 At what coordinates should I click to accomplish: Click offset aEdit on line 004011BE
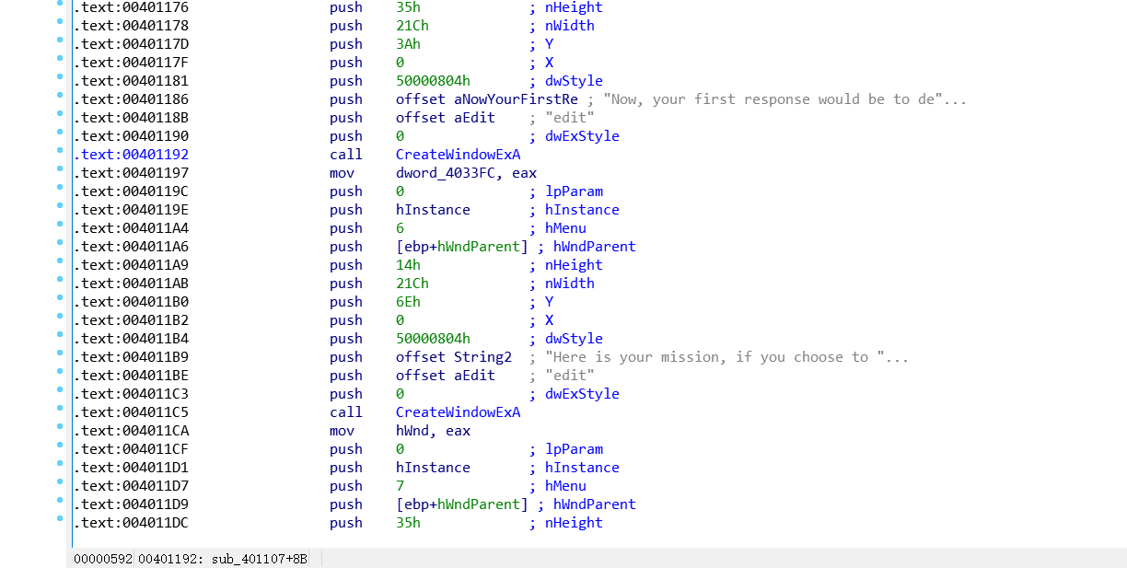coord(446,376)
